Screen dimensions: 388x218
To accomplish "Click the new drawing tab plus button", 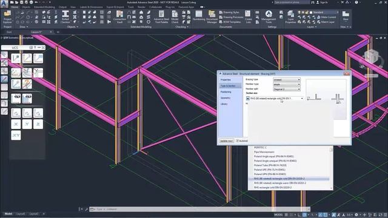I will (x=58, y=32).
